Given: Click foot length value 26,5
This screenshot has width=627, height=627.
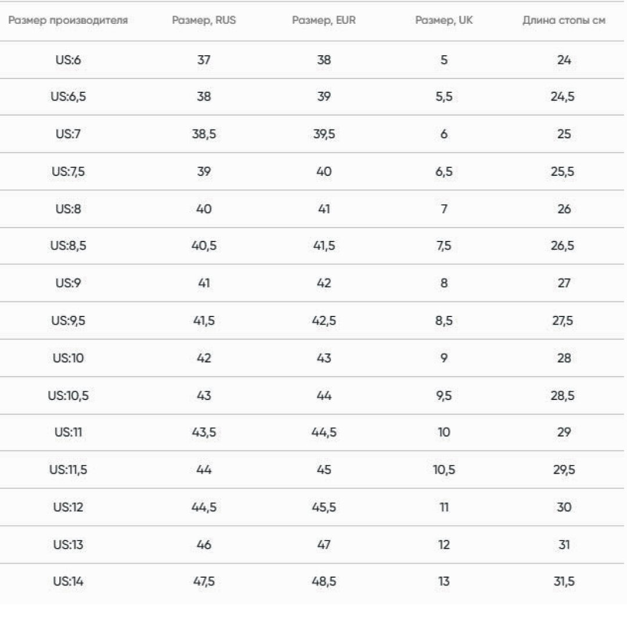Looking at the screenshot, I should tap(562, 246).
